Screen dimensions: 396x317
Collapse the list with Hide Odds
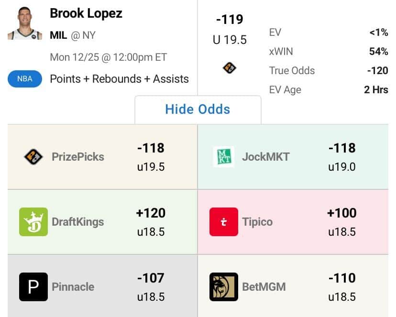coord(198,109)
